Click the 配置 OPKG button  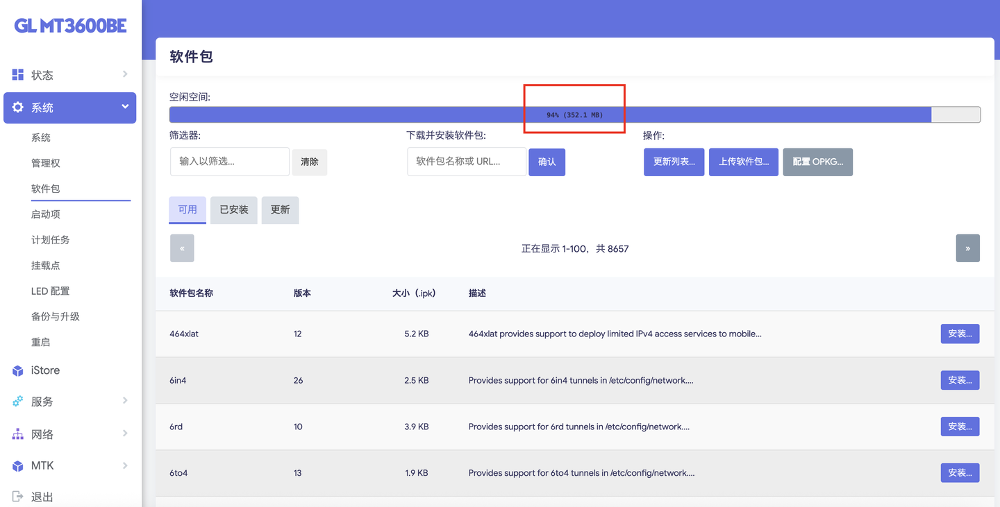point(818,162)
